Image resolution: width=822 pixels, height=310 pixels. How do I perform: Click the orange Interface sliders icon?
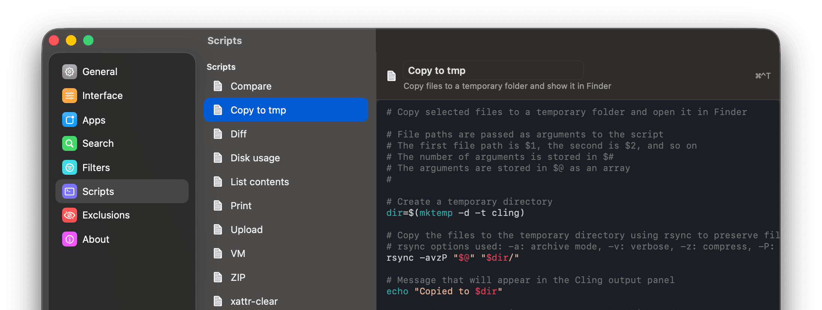pyautogui.click(x=70, y=96)
